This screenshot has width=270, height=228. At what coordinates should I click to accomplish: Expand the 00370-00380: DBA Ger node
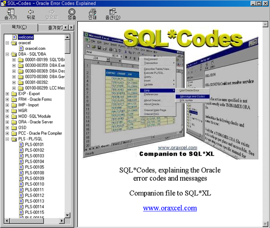(x=14, y=77)
